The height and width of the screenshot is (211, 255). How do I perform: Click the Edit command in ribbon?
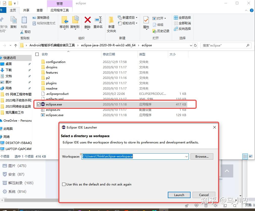(x=158, y=25)
